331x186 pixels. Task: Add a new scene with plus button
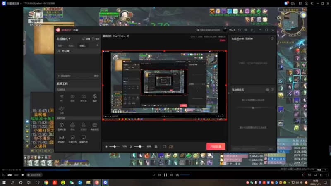point(97,45)
